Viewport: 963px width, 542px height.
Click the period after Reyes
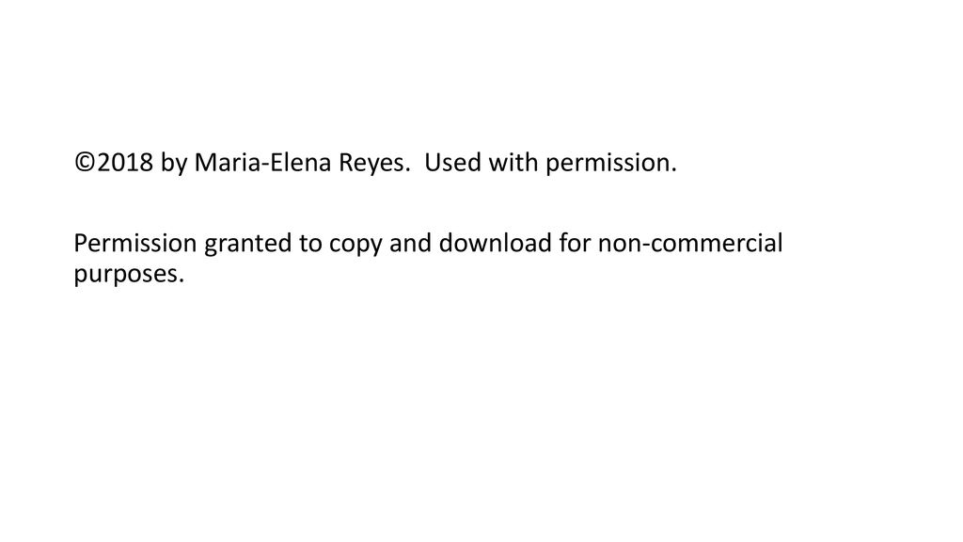point(408,171)
